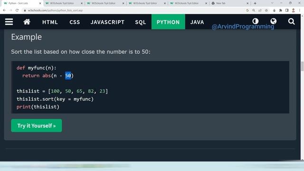Click the Example heading text
This screenshot has width=304, height=171.
click(x=27, y=37)
